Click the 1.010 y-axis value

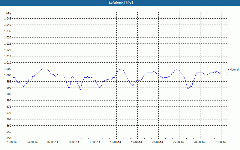click(x=8, y=63)
